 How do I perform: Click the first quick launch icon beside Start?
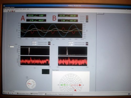click(8, 93)
